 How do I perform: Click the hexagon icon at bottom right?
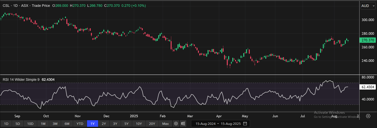[368, 116]
